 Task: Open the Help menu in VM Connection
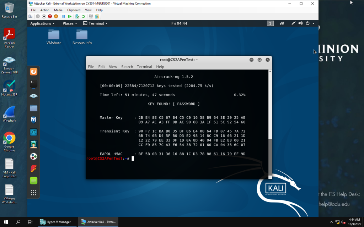pos(100,10)
